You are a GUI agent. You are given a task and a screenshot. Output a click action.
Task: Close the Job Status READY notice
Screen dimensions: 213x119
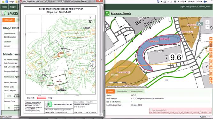(x=151, y=109)
